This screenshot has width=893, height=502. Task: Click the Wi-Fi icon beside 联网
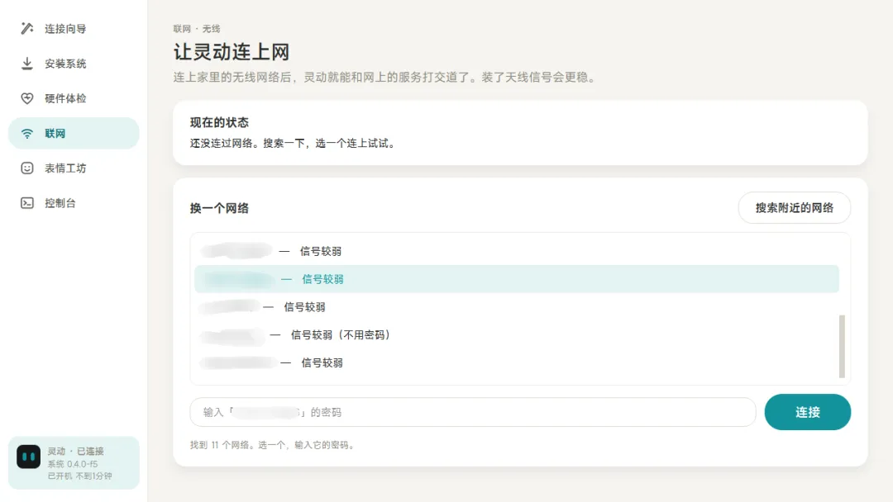click(26, 134)
